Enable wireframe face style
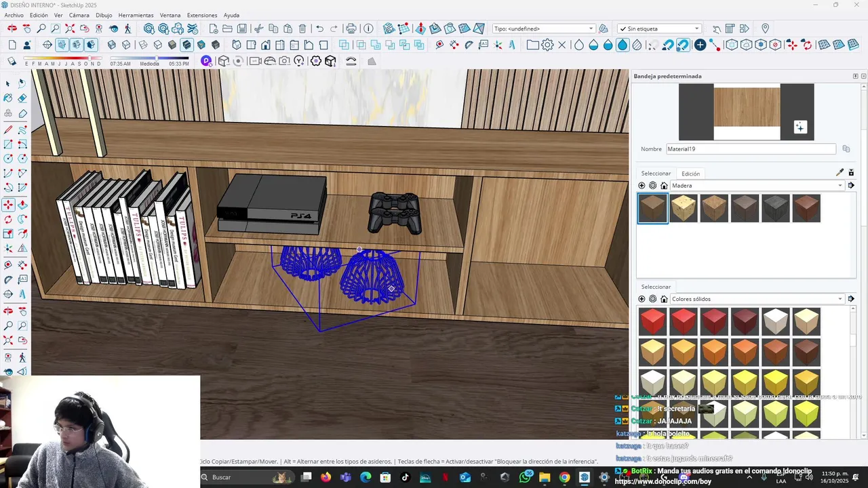 (143, 45)
